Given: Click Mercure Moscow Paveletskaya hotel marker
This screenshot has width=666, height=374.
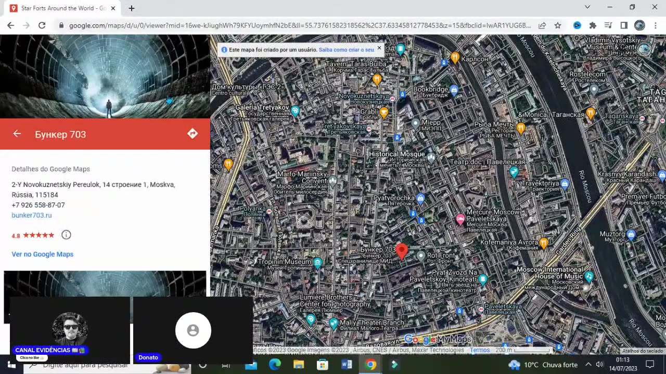Looking at the screenshot, I should click(x=460, y=219).
